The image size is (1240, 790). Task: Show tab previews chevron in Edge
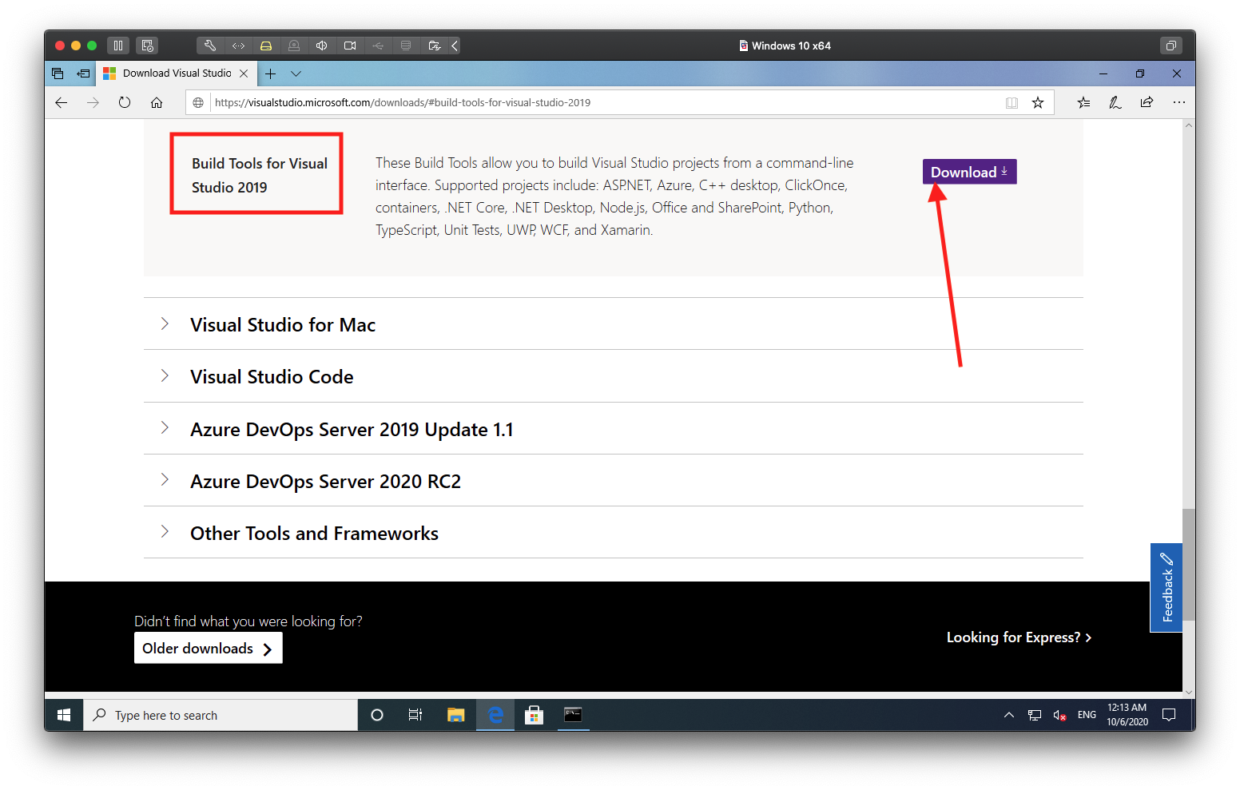pos(296,73)
